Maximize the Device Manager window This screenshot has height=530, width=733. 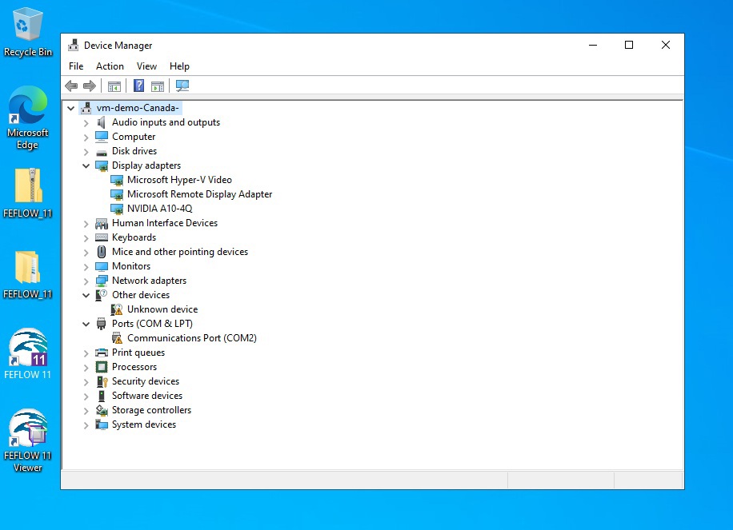tap(629, 45)
